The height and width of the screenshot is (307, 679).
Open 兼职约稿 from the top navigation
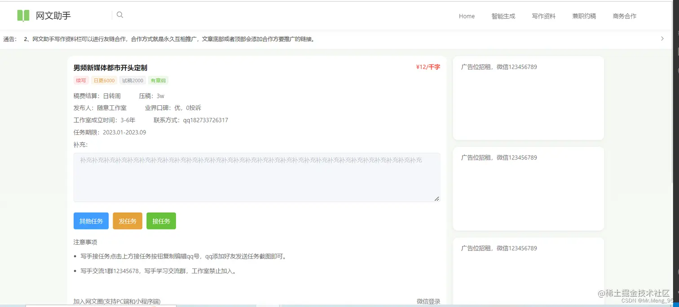pos(584,16)
